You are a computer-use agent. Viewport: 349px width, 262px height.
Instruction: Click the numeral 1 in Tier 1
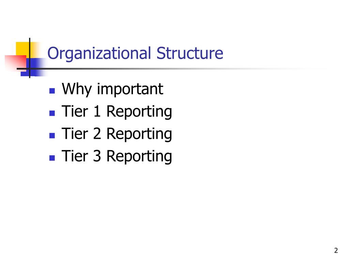pyautogui.click(x=97, y=111)
